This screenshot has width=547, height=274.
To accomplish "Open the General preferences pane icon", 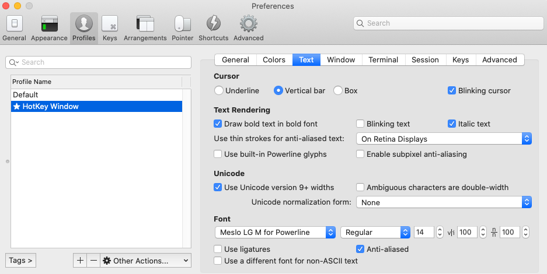I will (x=14, y=24).
